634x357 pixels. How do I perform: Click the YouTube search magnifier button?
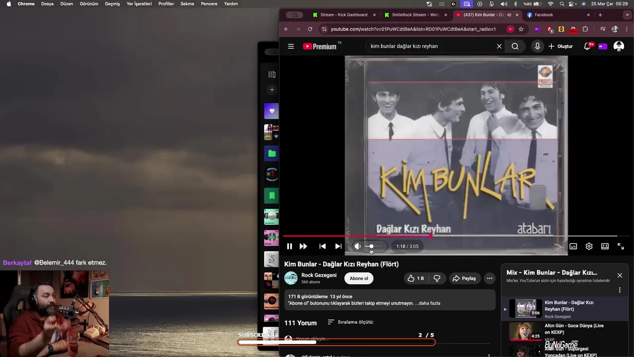515,46
